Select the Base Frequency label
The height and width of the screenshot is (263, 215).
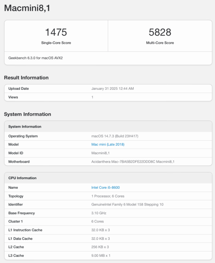(x=22, y=213)
